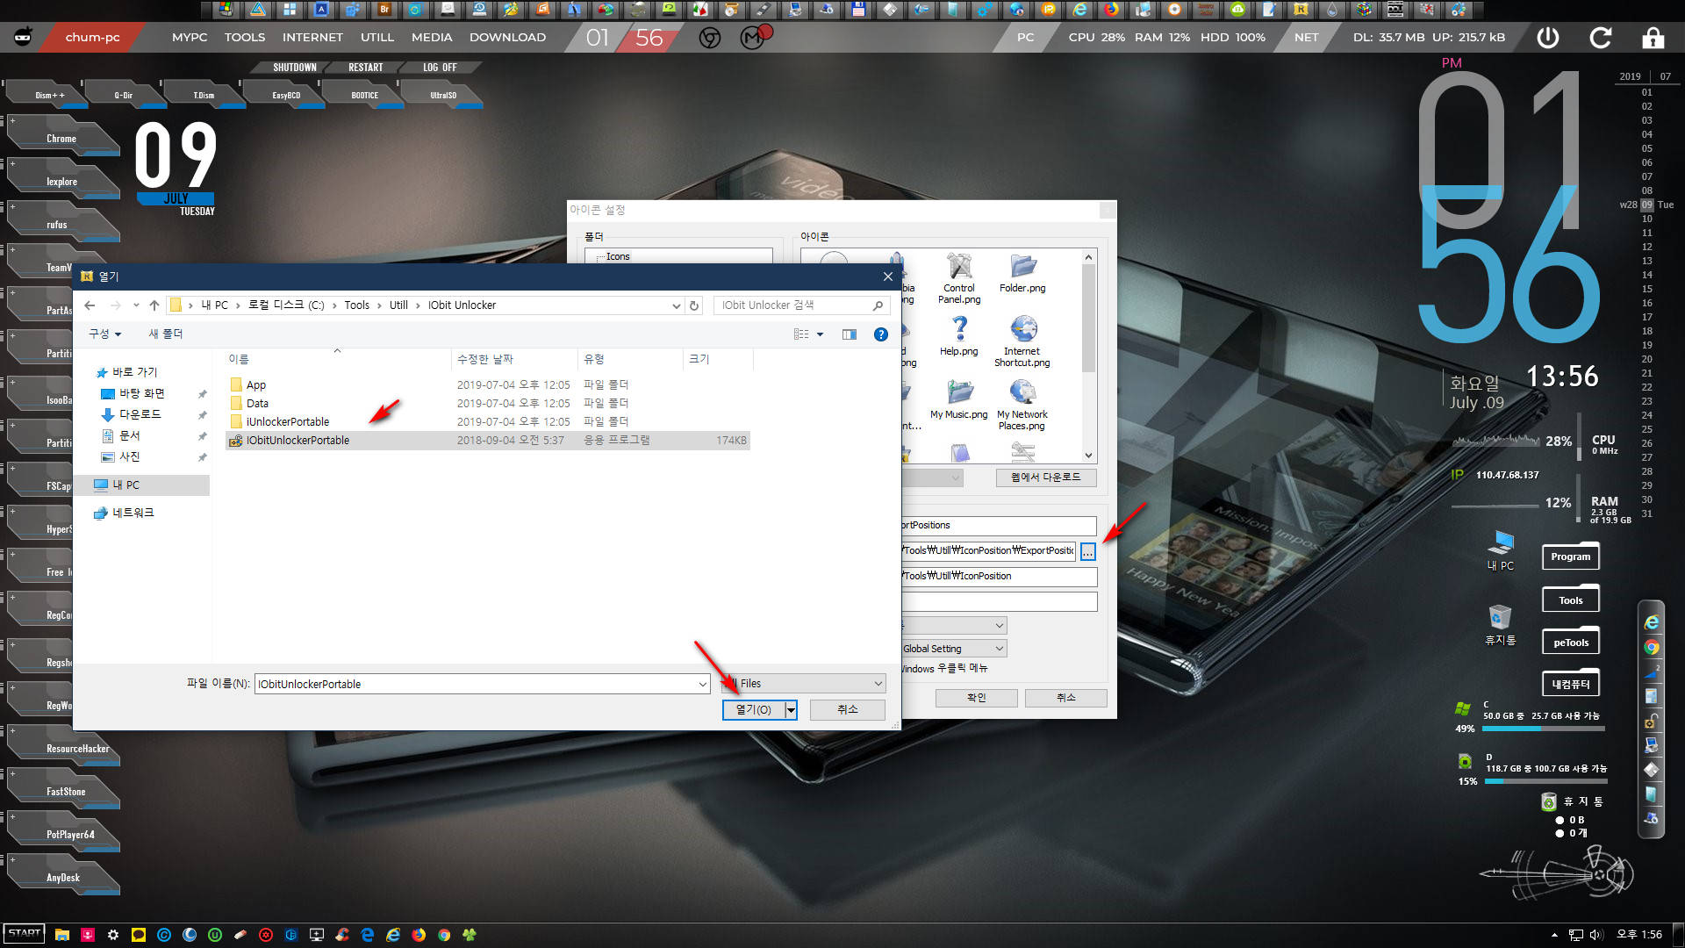Screen dimensions: 1685x948
Task: Click the lock icon on top bar
Action: (x=1653, y=38)
